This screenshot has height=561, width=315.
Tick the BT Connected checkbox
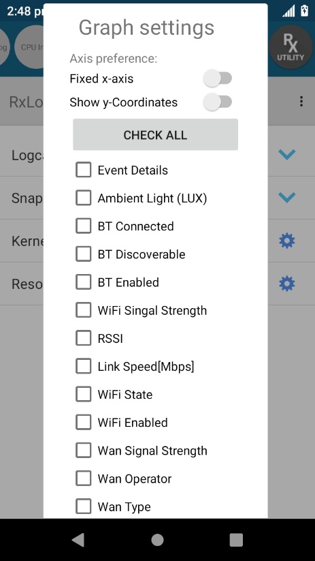83,226
